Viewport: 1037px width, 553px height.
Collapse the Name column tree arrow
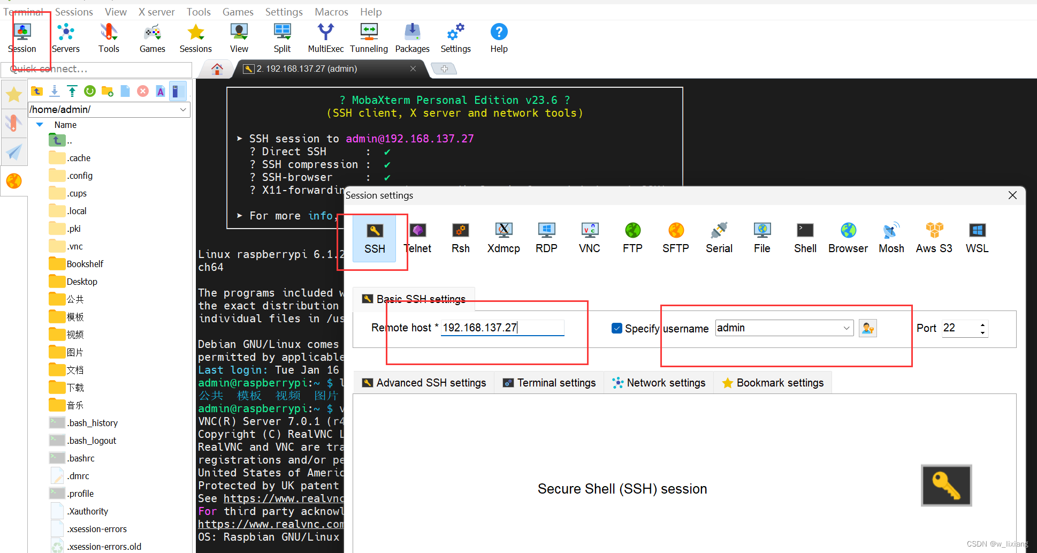(40, 125)
